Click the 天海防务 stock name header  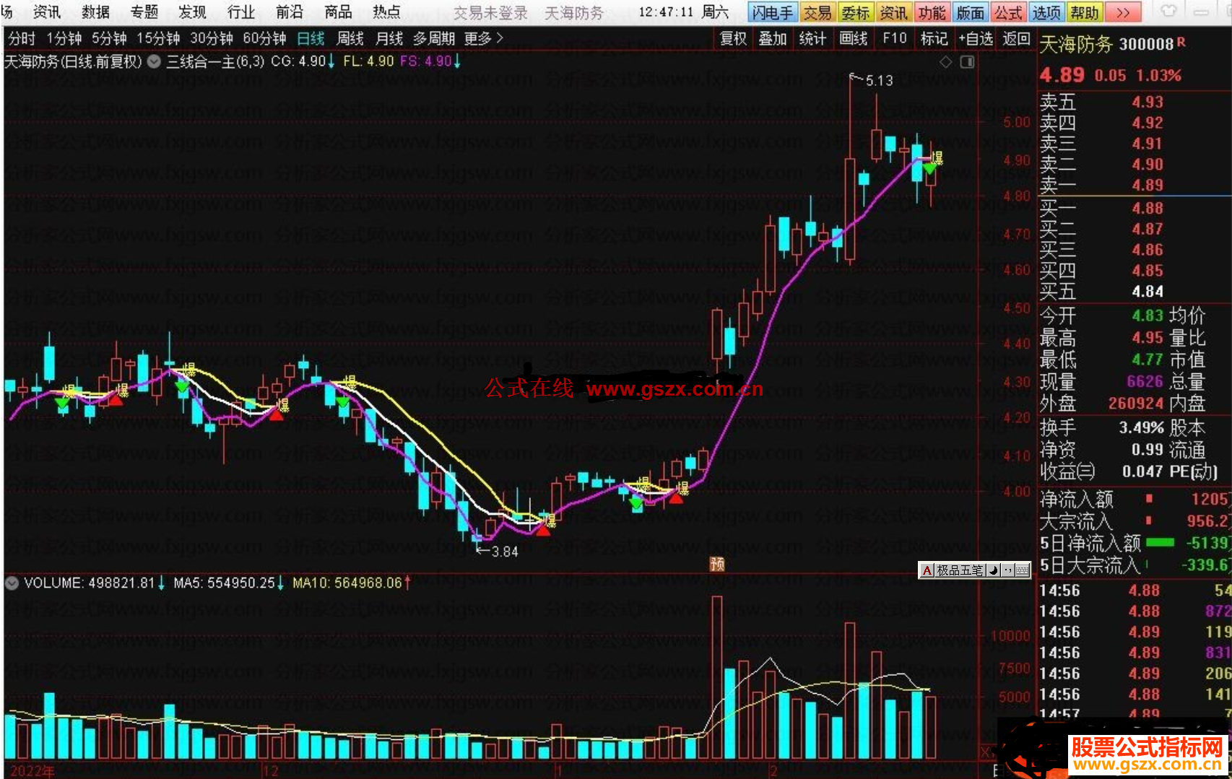click(x=1076, y=45)
